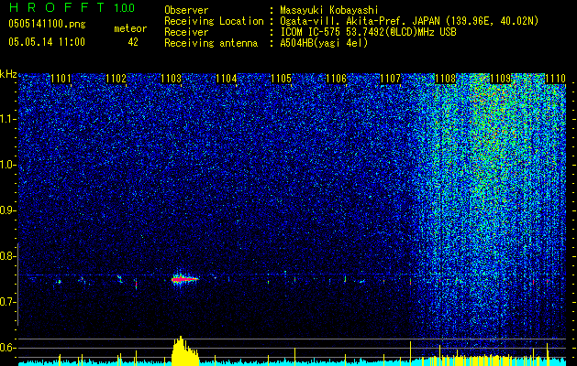The width and height of the screenshot is (577, 366).
Task: Click the Receiver label
Action: point(186,32)
